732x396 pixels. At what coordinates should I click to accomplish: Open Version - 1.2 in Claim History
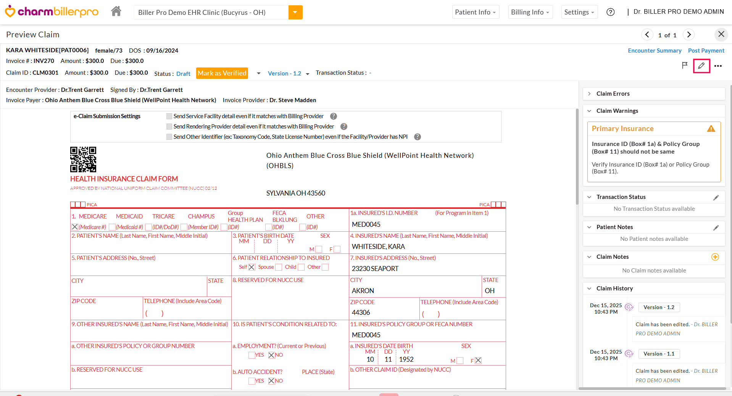click(659, 307)
